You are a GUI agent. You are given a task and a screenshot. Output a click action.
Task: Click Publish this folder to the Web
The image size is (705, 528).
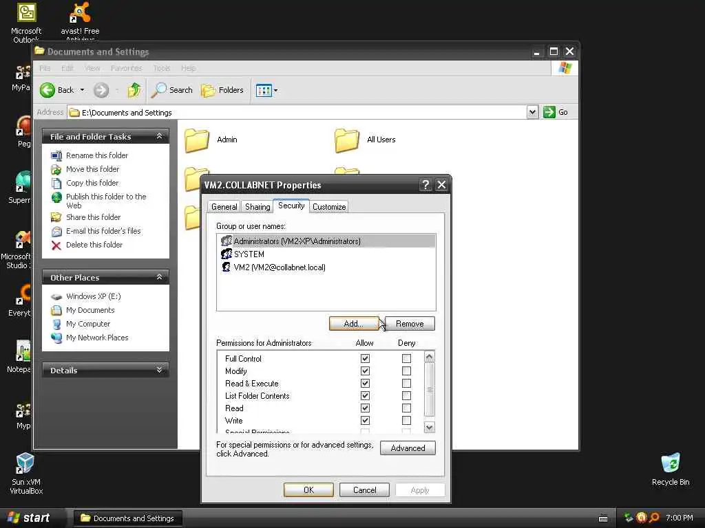pyautogui.click(x=106, y=201)
